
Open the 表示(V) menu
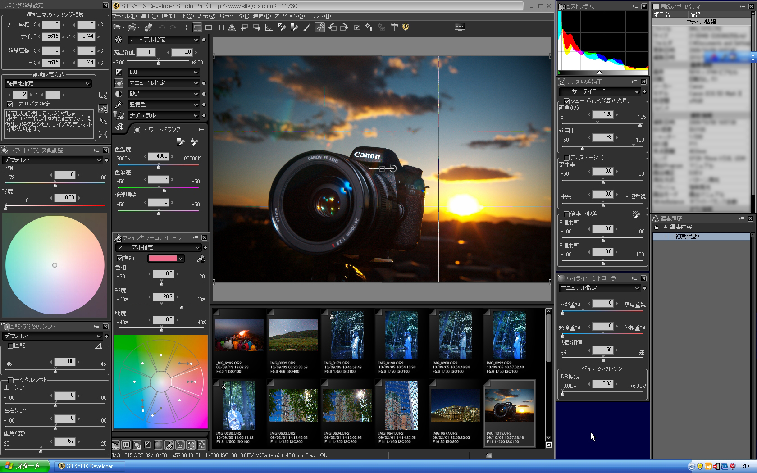pyautogui.click(x=206, y=16)
